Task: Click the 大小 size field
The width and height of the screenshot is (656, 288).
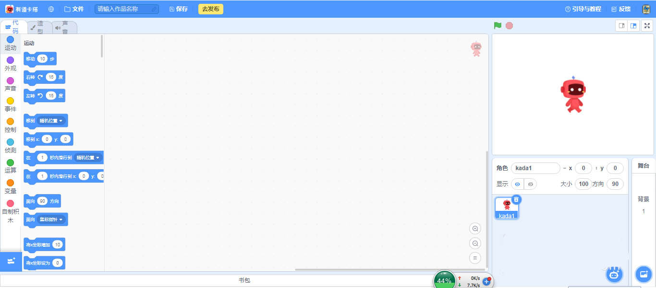Action: [x=583, y=184]
